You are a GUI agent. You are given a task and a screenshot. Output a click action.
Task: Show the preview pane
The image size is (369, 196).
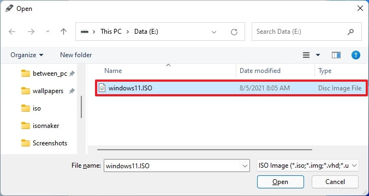click(x=336, y=55)
